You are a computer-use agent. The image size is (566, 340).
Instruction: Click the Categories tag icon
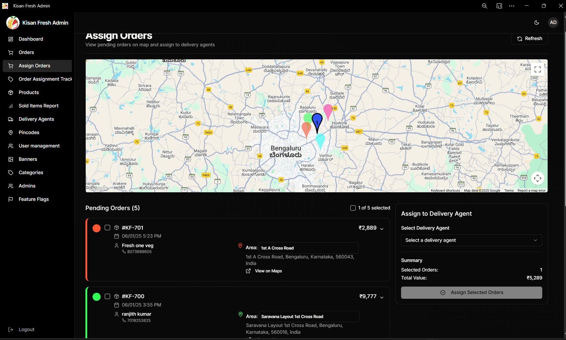tap(11, 173)
